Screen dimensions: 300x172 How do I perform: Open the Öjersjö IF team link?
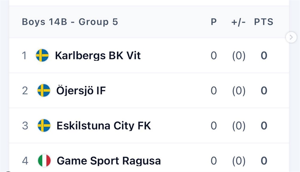[x=81, y=90]
